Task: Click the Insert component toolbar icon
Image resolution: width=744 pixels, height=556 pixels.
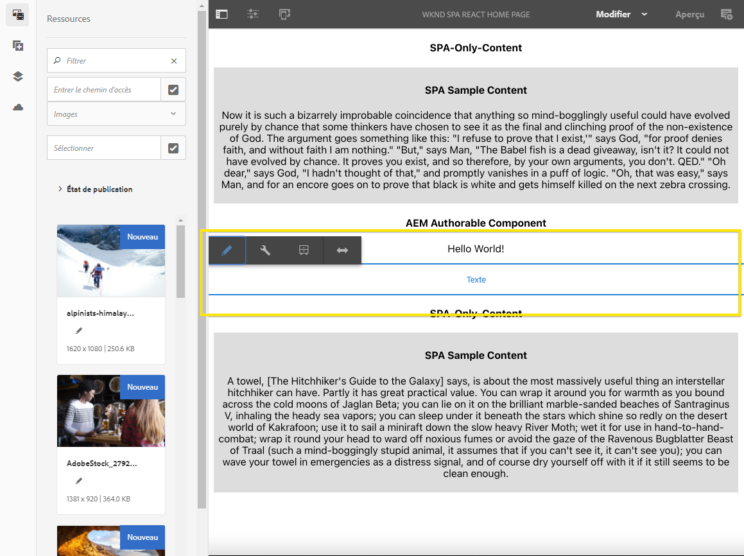Action: point(304,250)
